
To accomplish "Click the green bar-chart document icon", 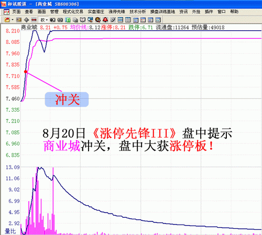I will [x=68, y=20].
